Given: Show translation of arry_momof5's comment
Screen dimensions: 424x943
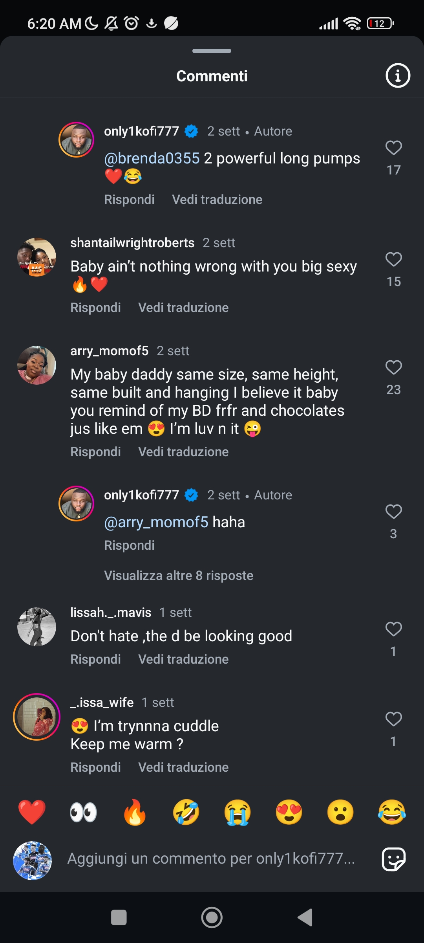Looking at the screenshot, I should tap(183, 452).
